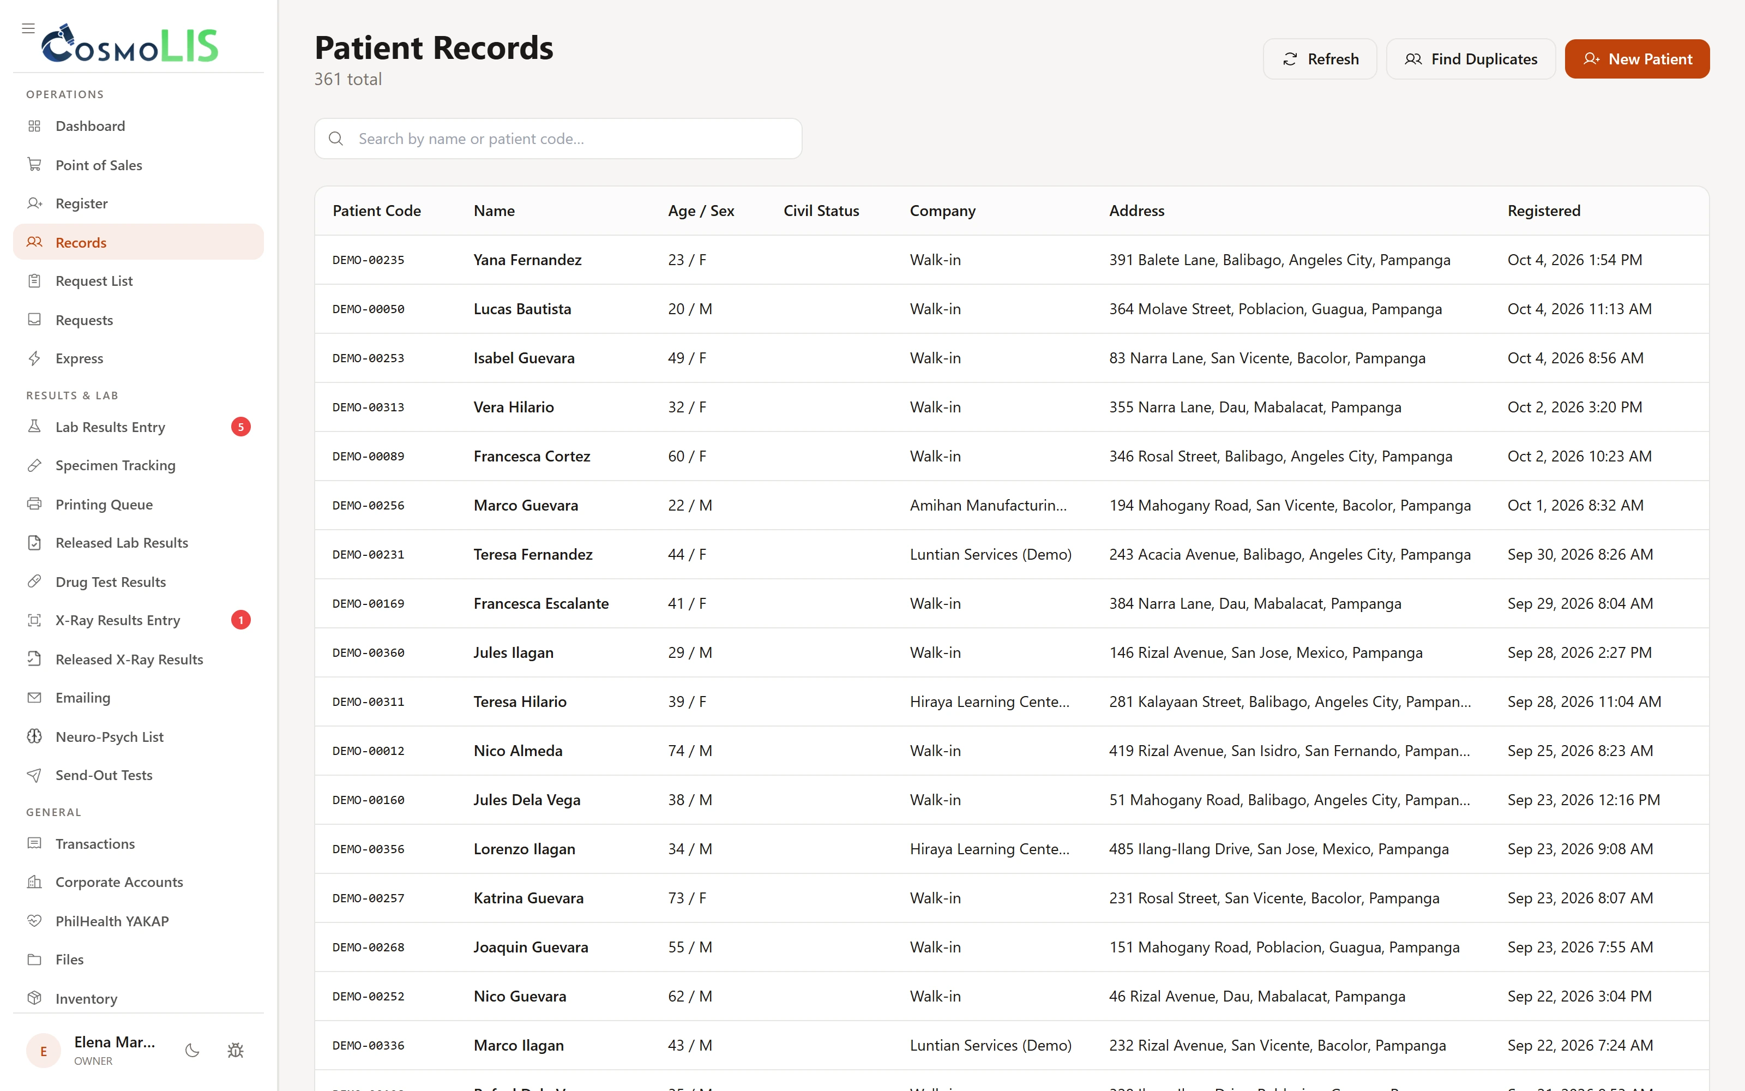Click the Files folder icon

(x=34, y=959)
